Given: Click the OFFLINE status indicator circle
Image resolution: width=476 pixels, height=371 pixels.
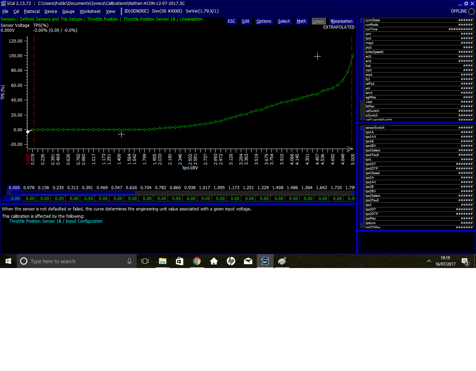Looking at the screenshot, I should click(471, 11).
